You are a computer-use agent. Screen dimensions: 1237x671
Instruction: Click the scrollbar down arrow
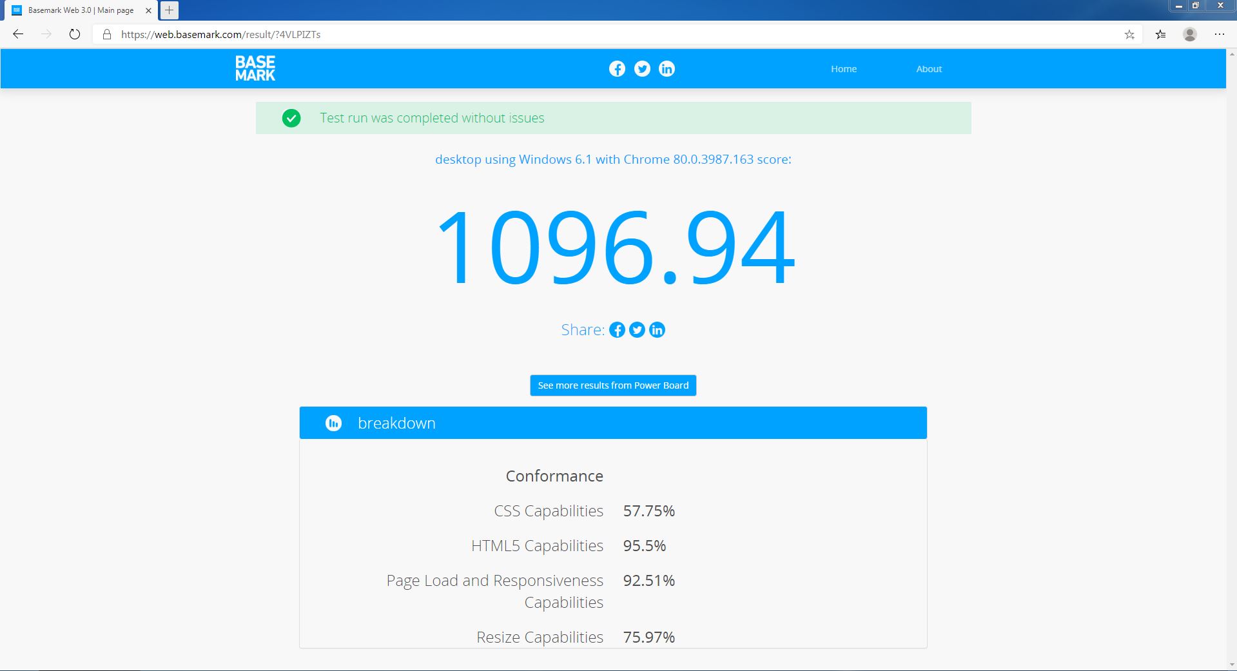coord(1232,665)
